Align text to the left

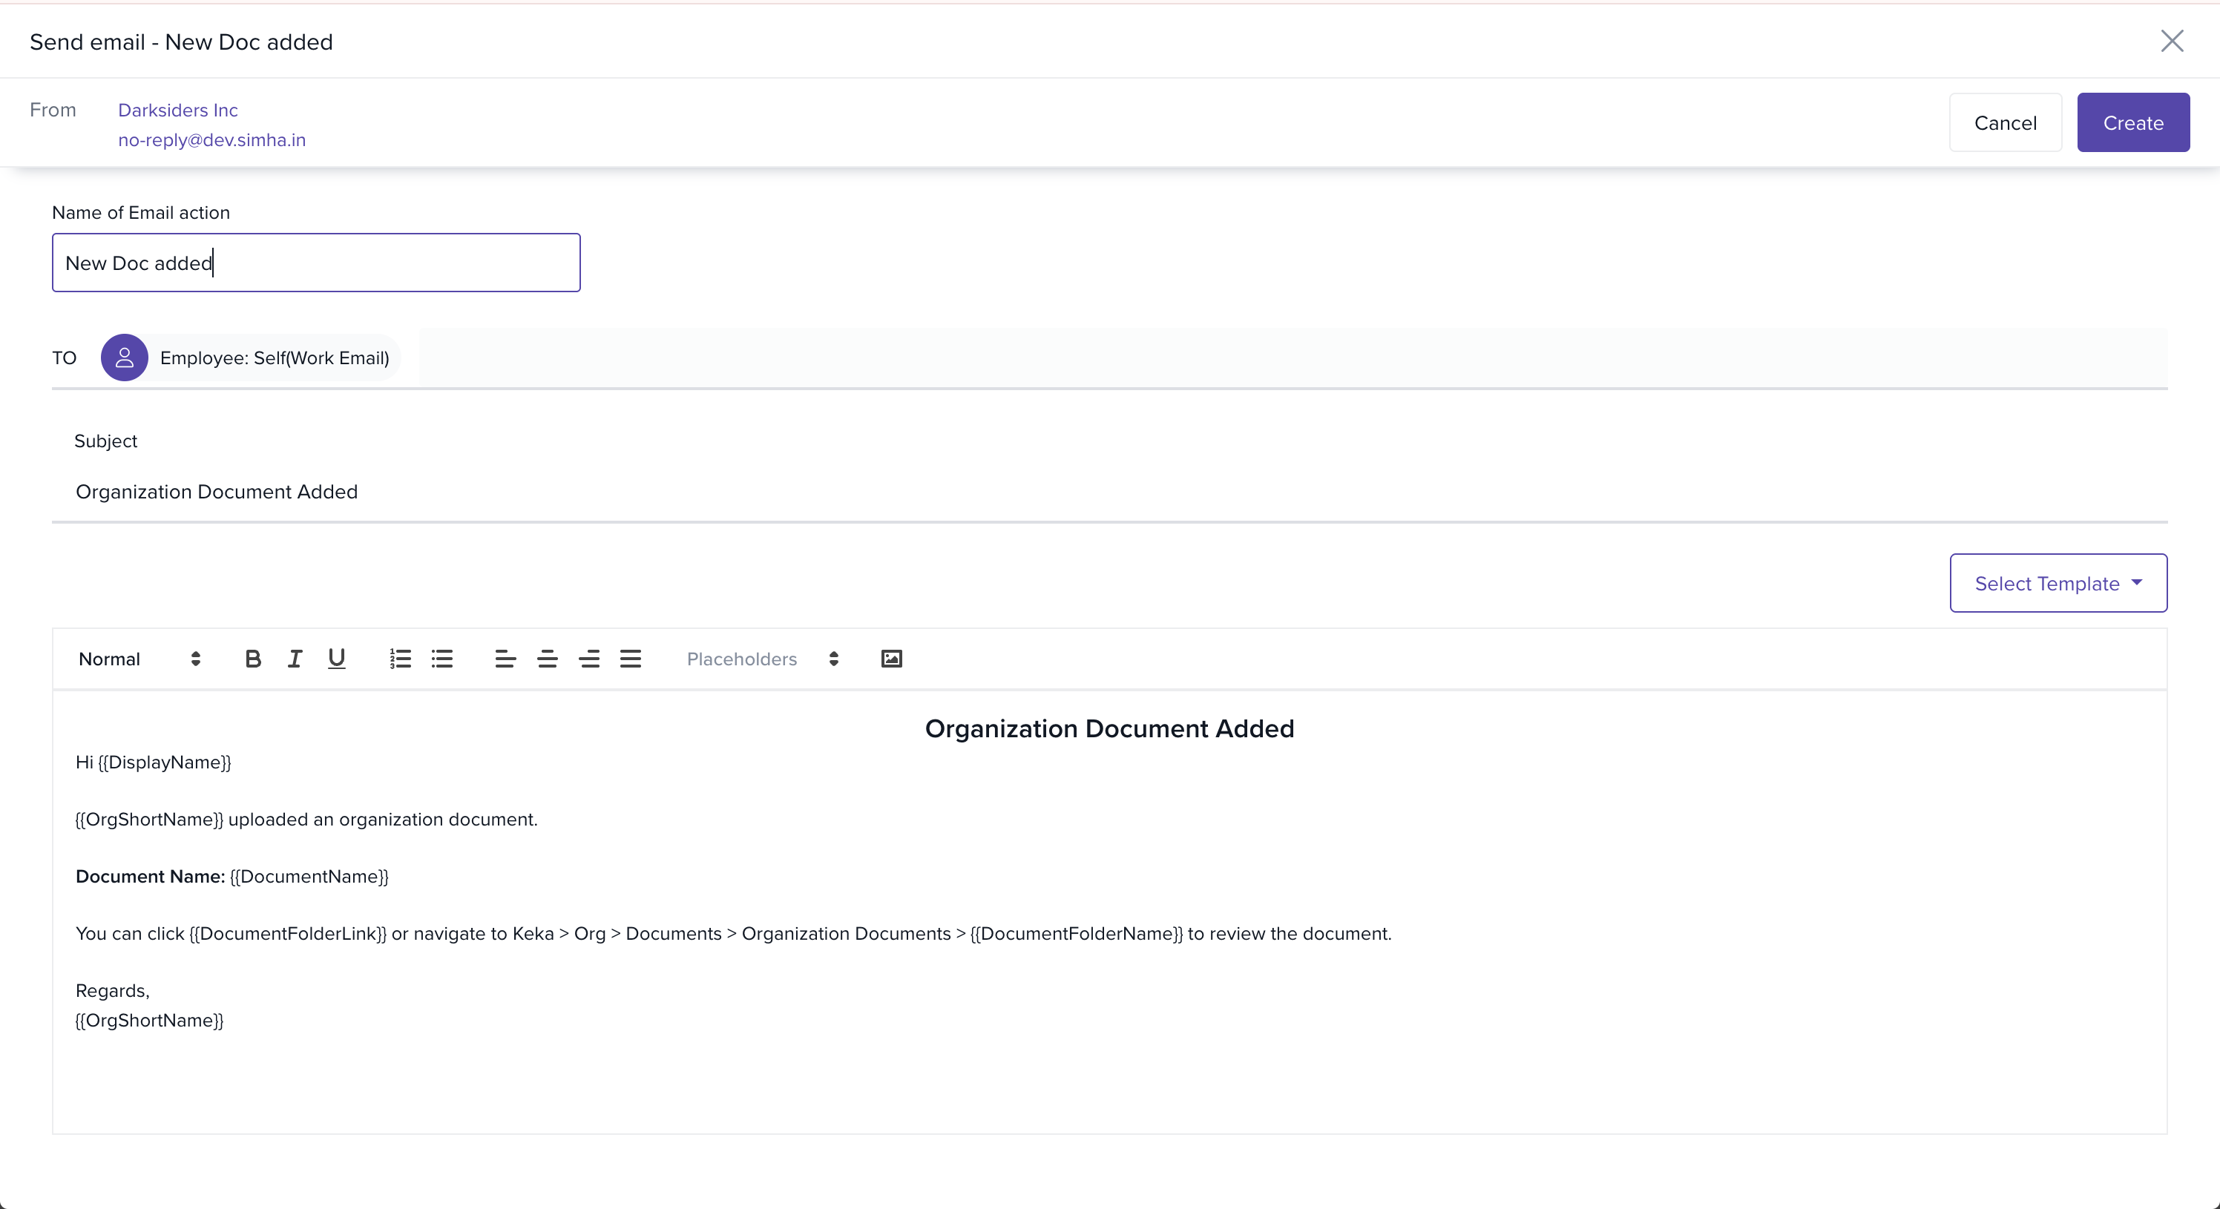pyautogui.click(x=505, y=659)
